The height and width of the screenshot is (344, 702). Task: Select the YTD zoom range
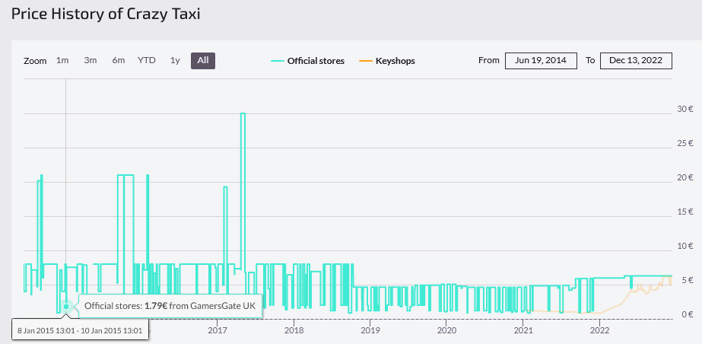point(146,60)
